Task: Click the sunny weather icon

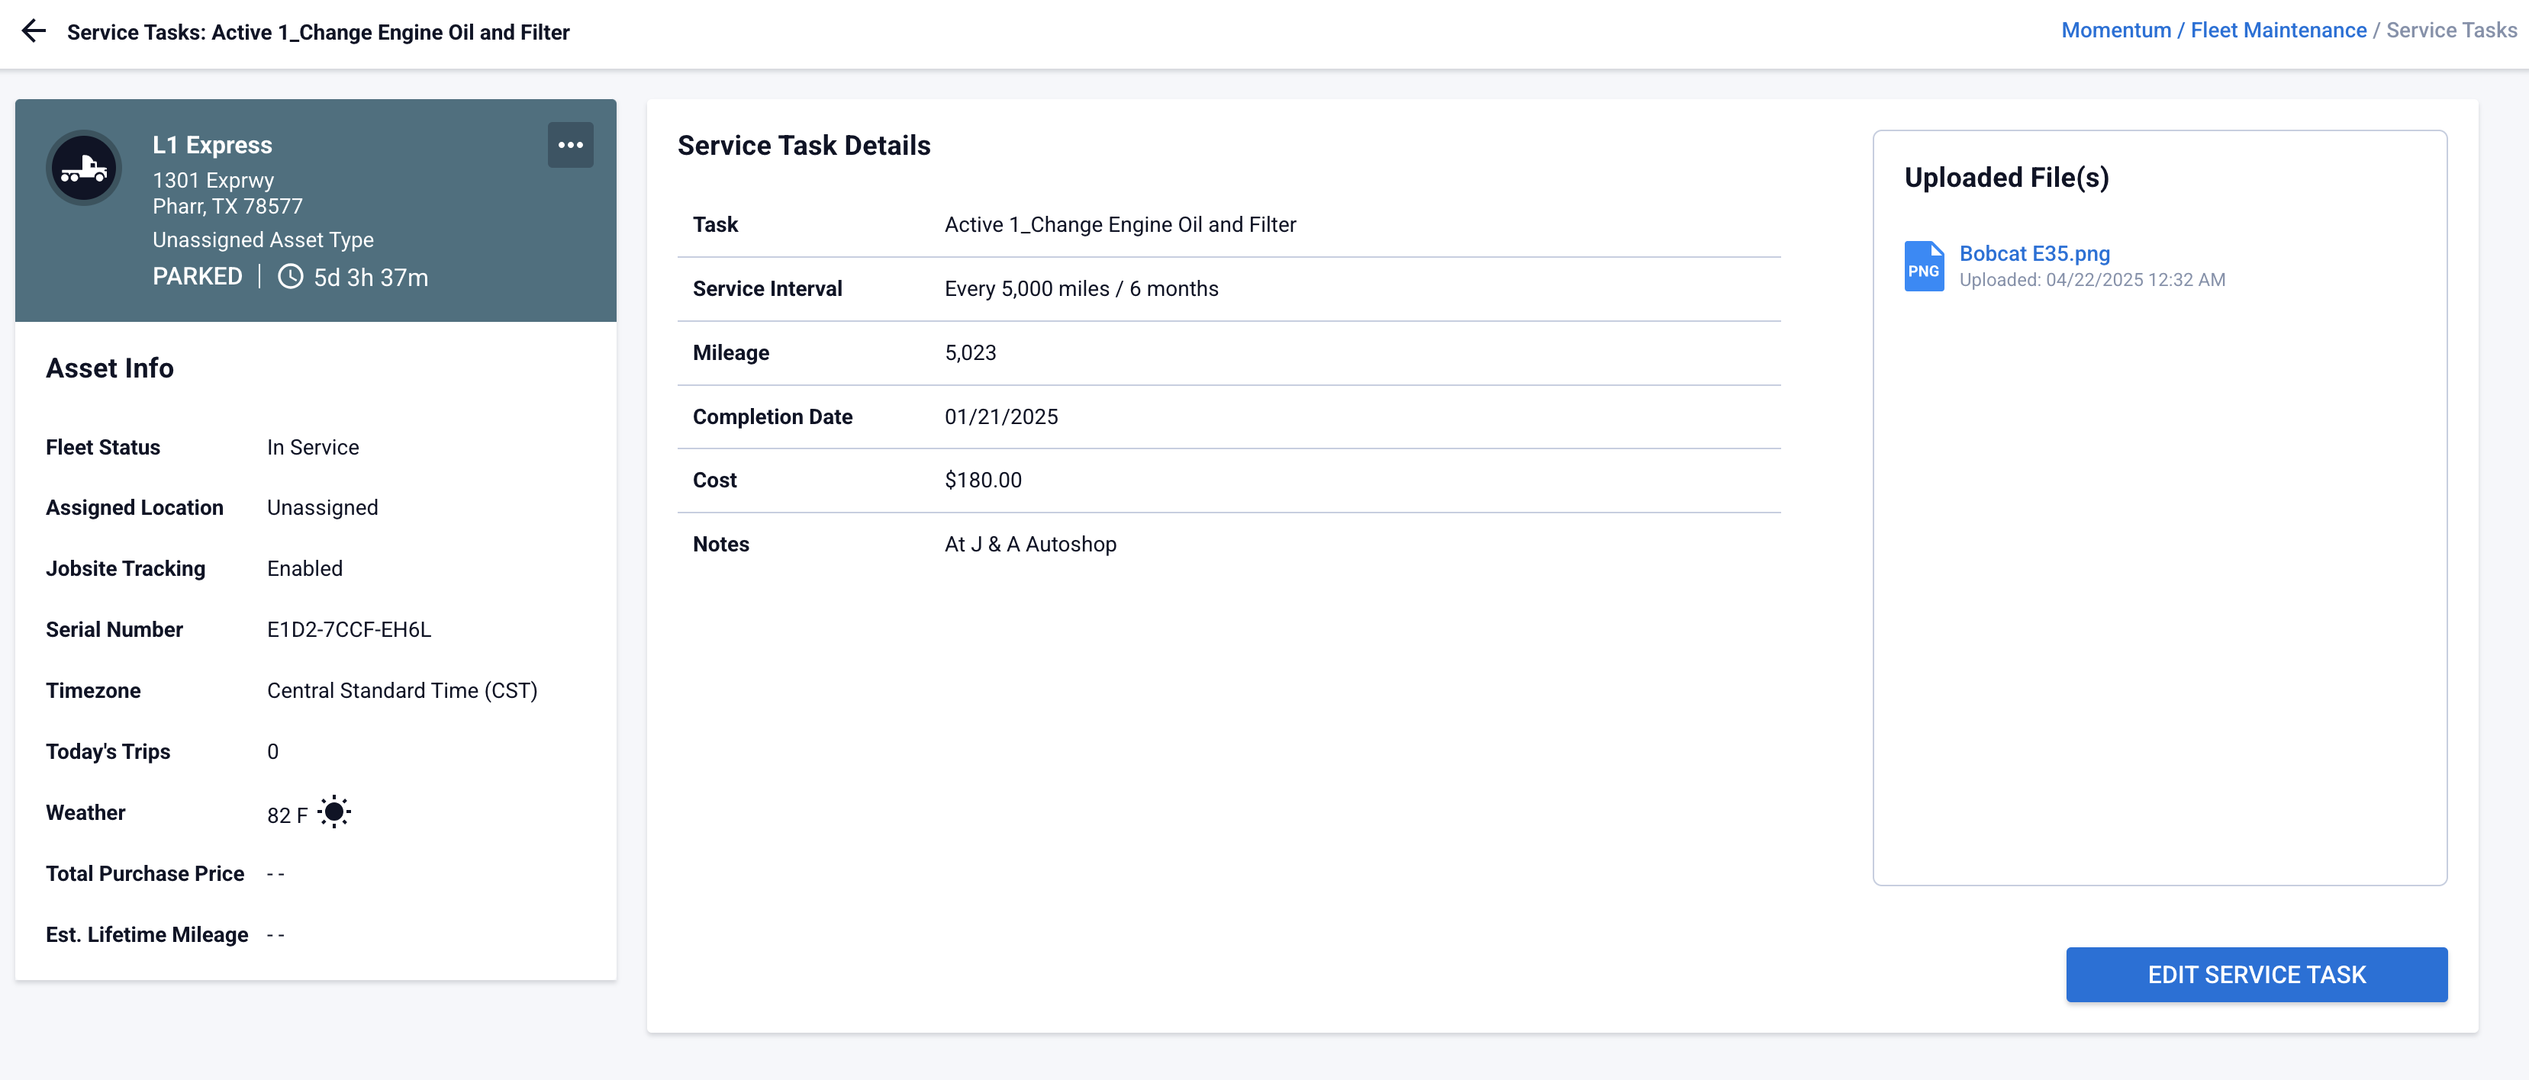Action: click(335, 812)
